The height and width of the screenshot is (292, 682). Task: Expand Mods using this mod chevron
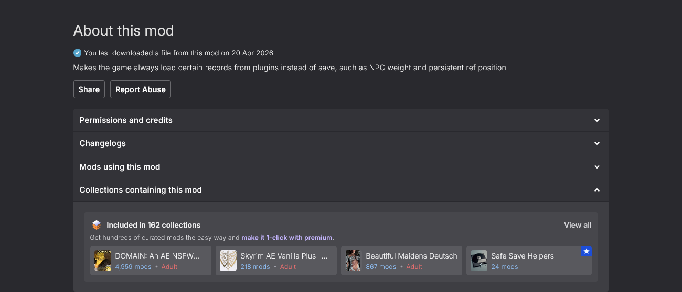597,167
